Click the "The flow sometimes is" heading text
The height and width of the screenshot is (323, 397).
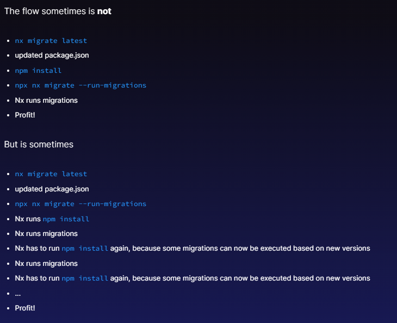tap(49, 11)
